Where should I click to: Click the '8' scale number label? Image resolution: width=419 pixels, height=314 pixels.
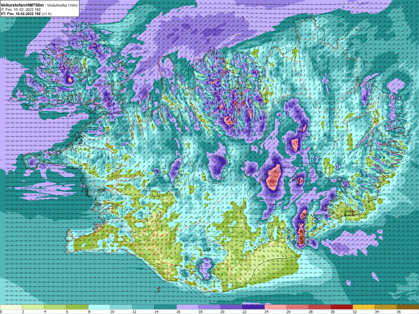point(89,312)
